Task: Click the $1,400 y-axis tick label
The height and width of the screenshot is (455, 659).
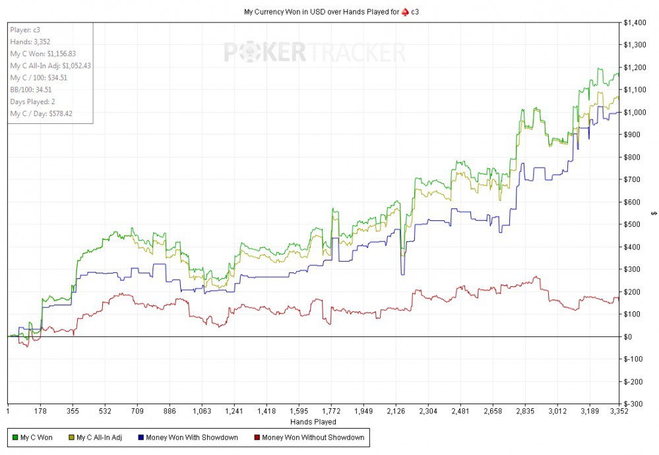Action: [635, 23]
